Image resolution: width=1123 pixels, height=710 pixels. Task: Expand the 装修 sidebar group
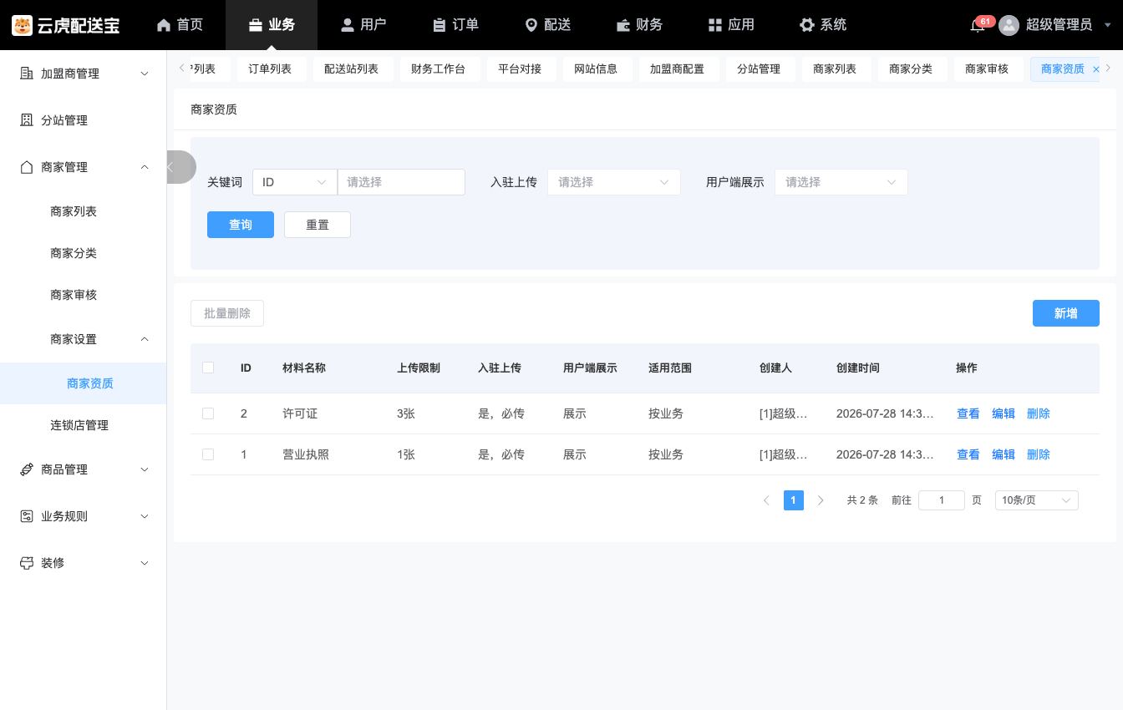coord(84,563)
